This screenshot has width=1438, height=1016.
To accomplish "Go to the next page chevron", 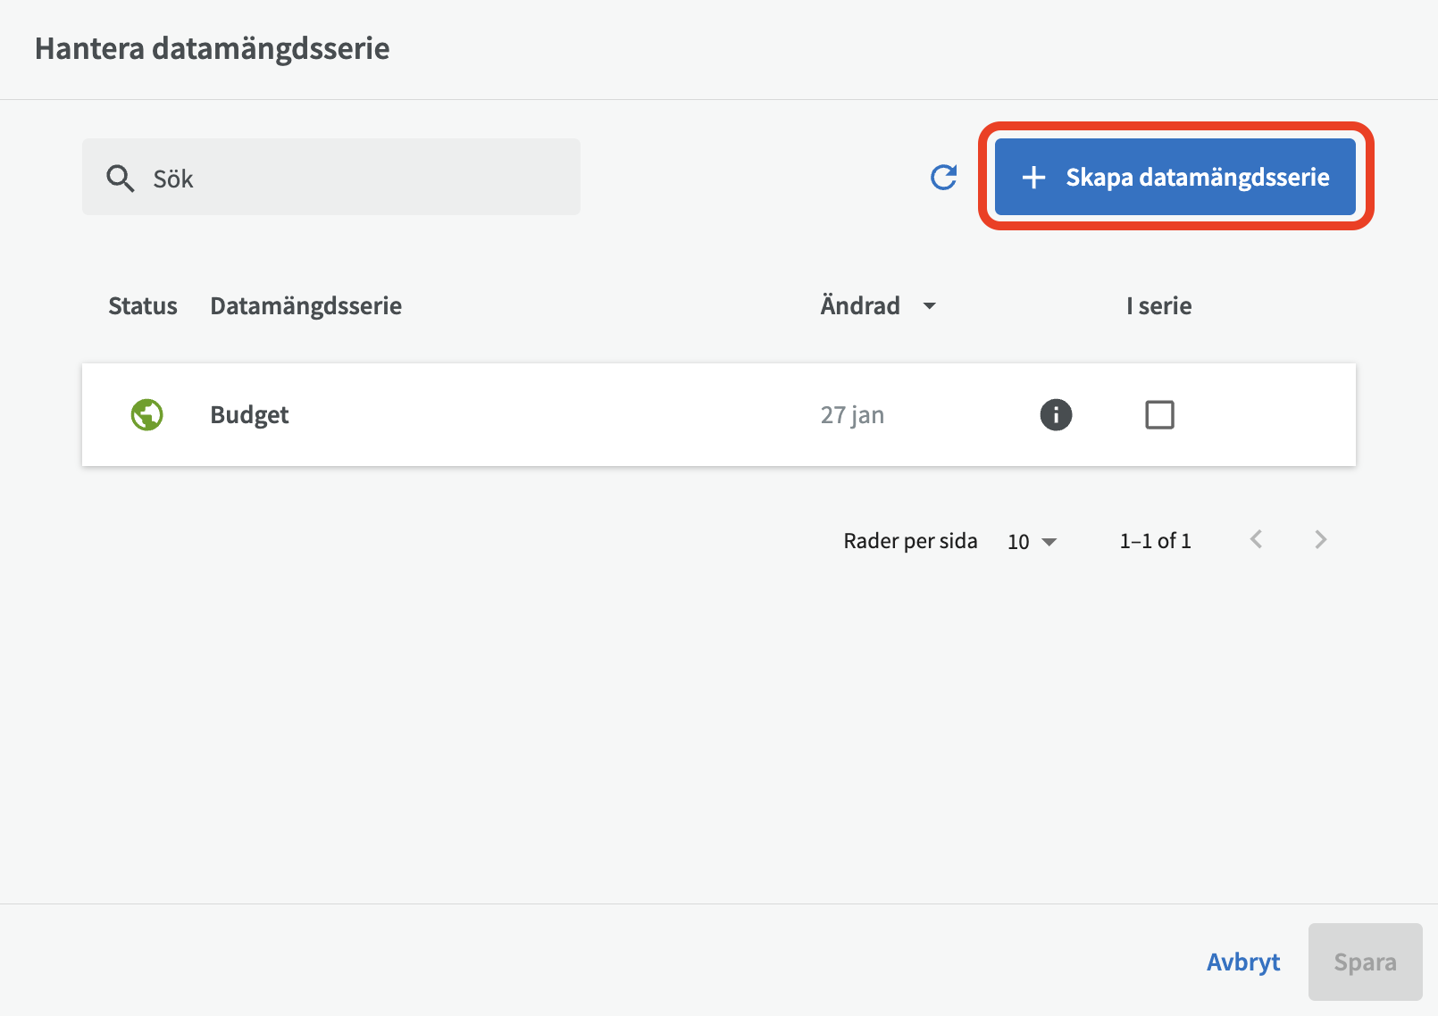I will pos(1320,539).
